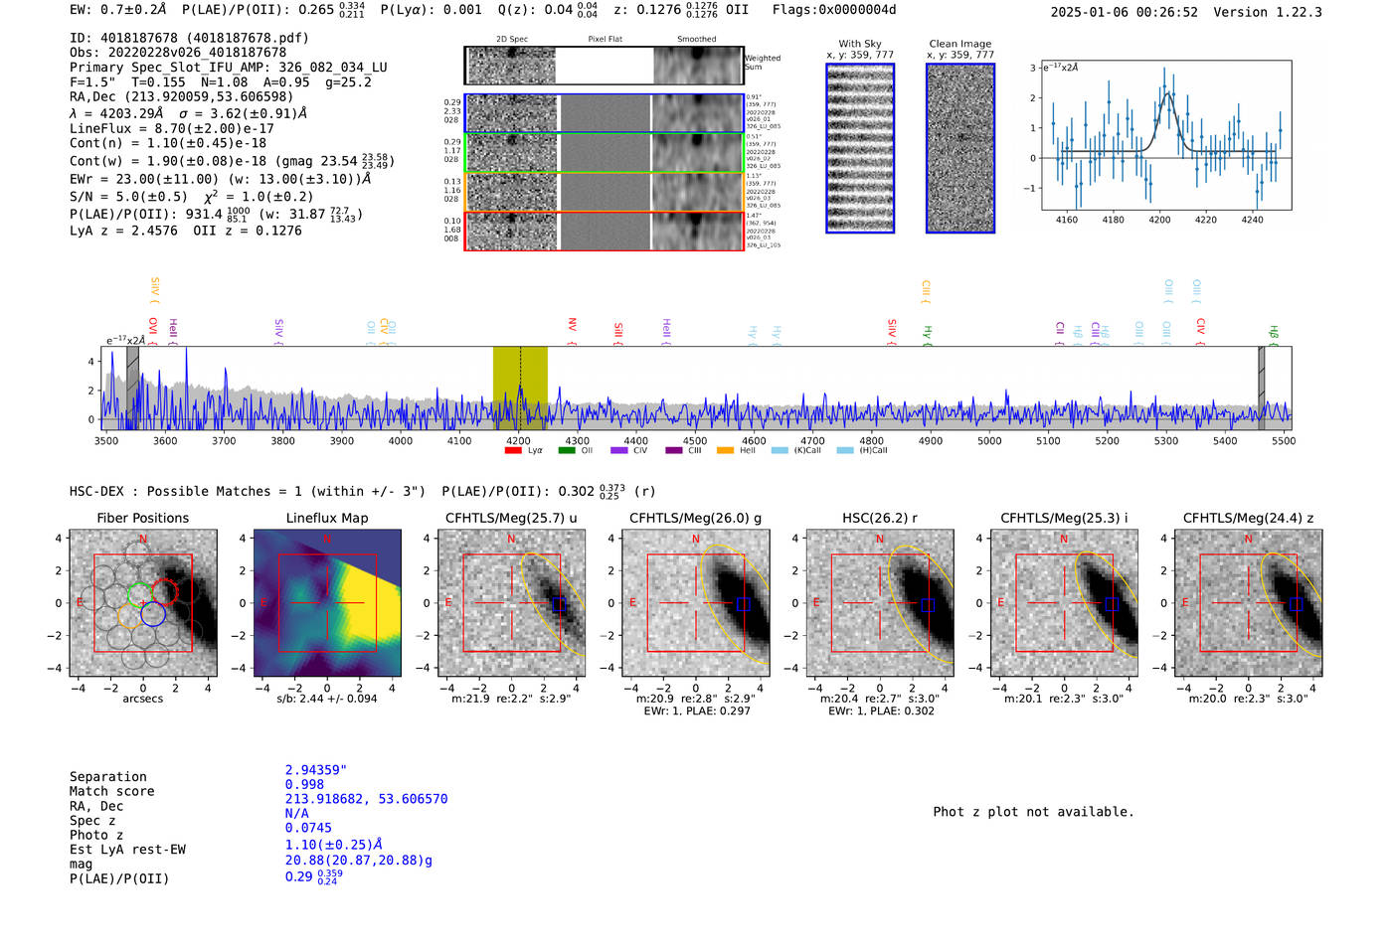Click the CIII dark purple legend swatch
Viewport: 1392px width, 947px height.
674,450
